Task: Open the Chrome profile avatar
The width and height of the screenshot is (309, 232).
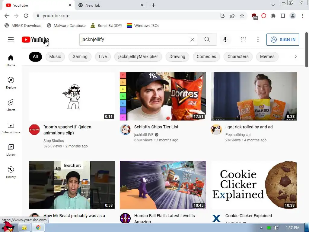Action: (293, 16)
